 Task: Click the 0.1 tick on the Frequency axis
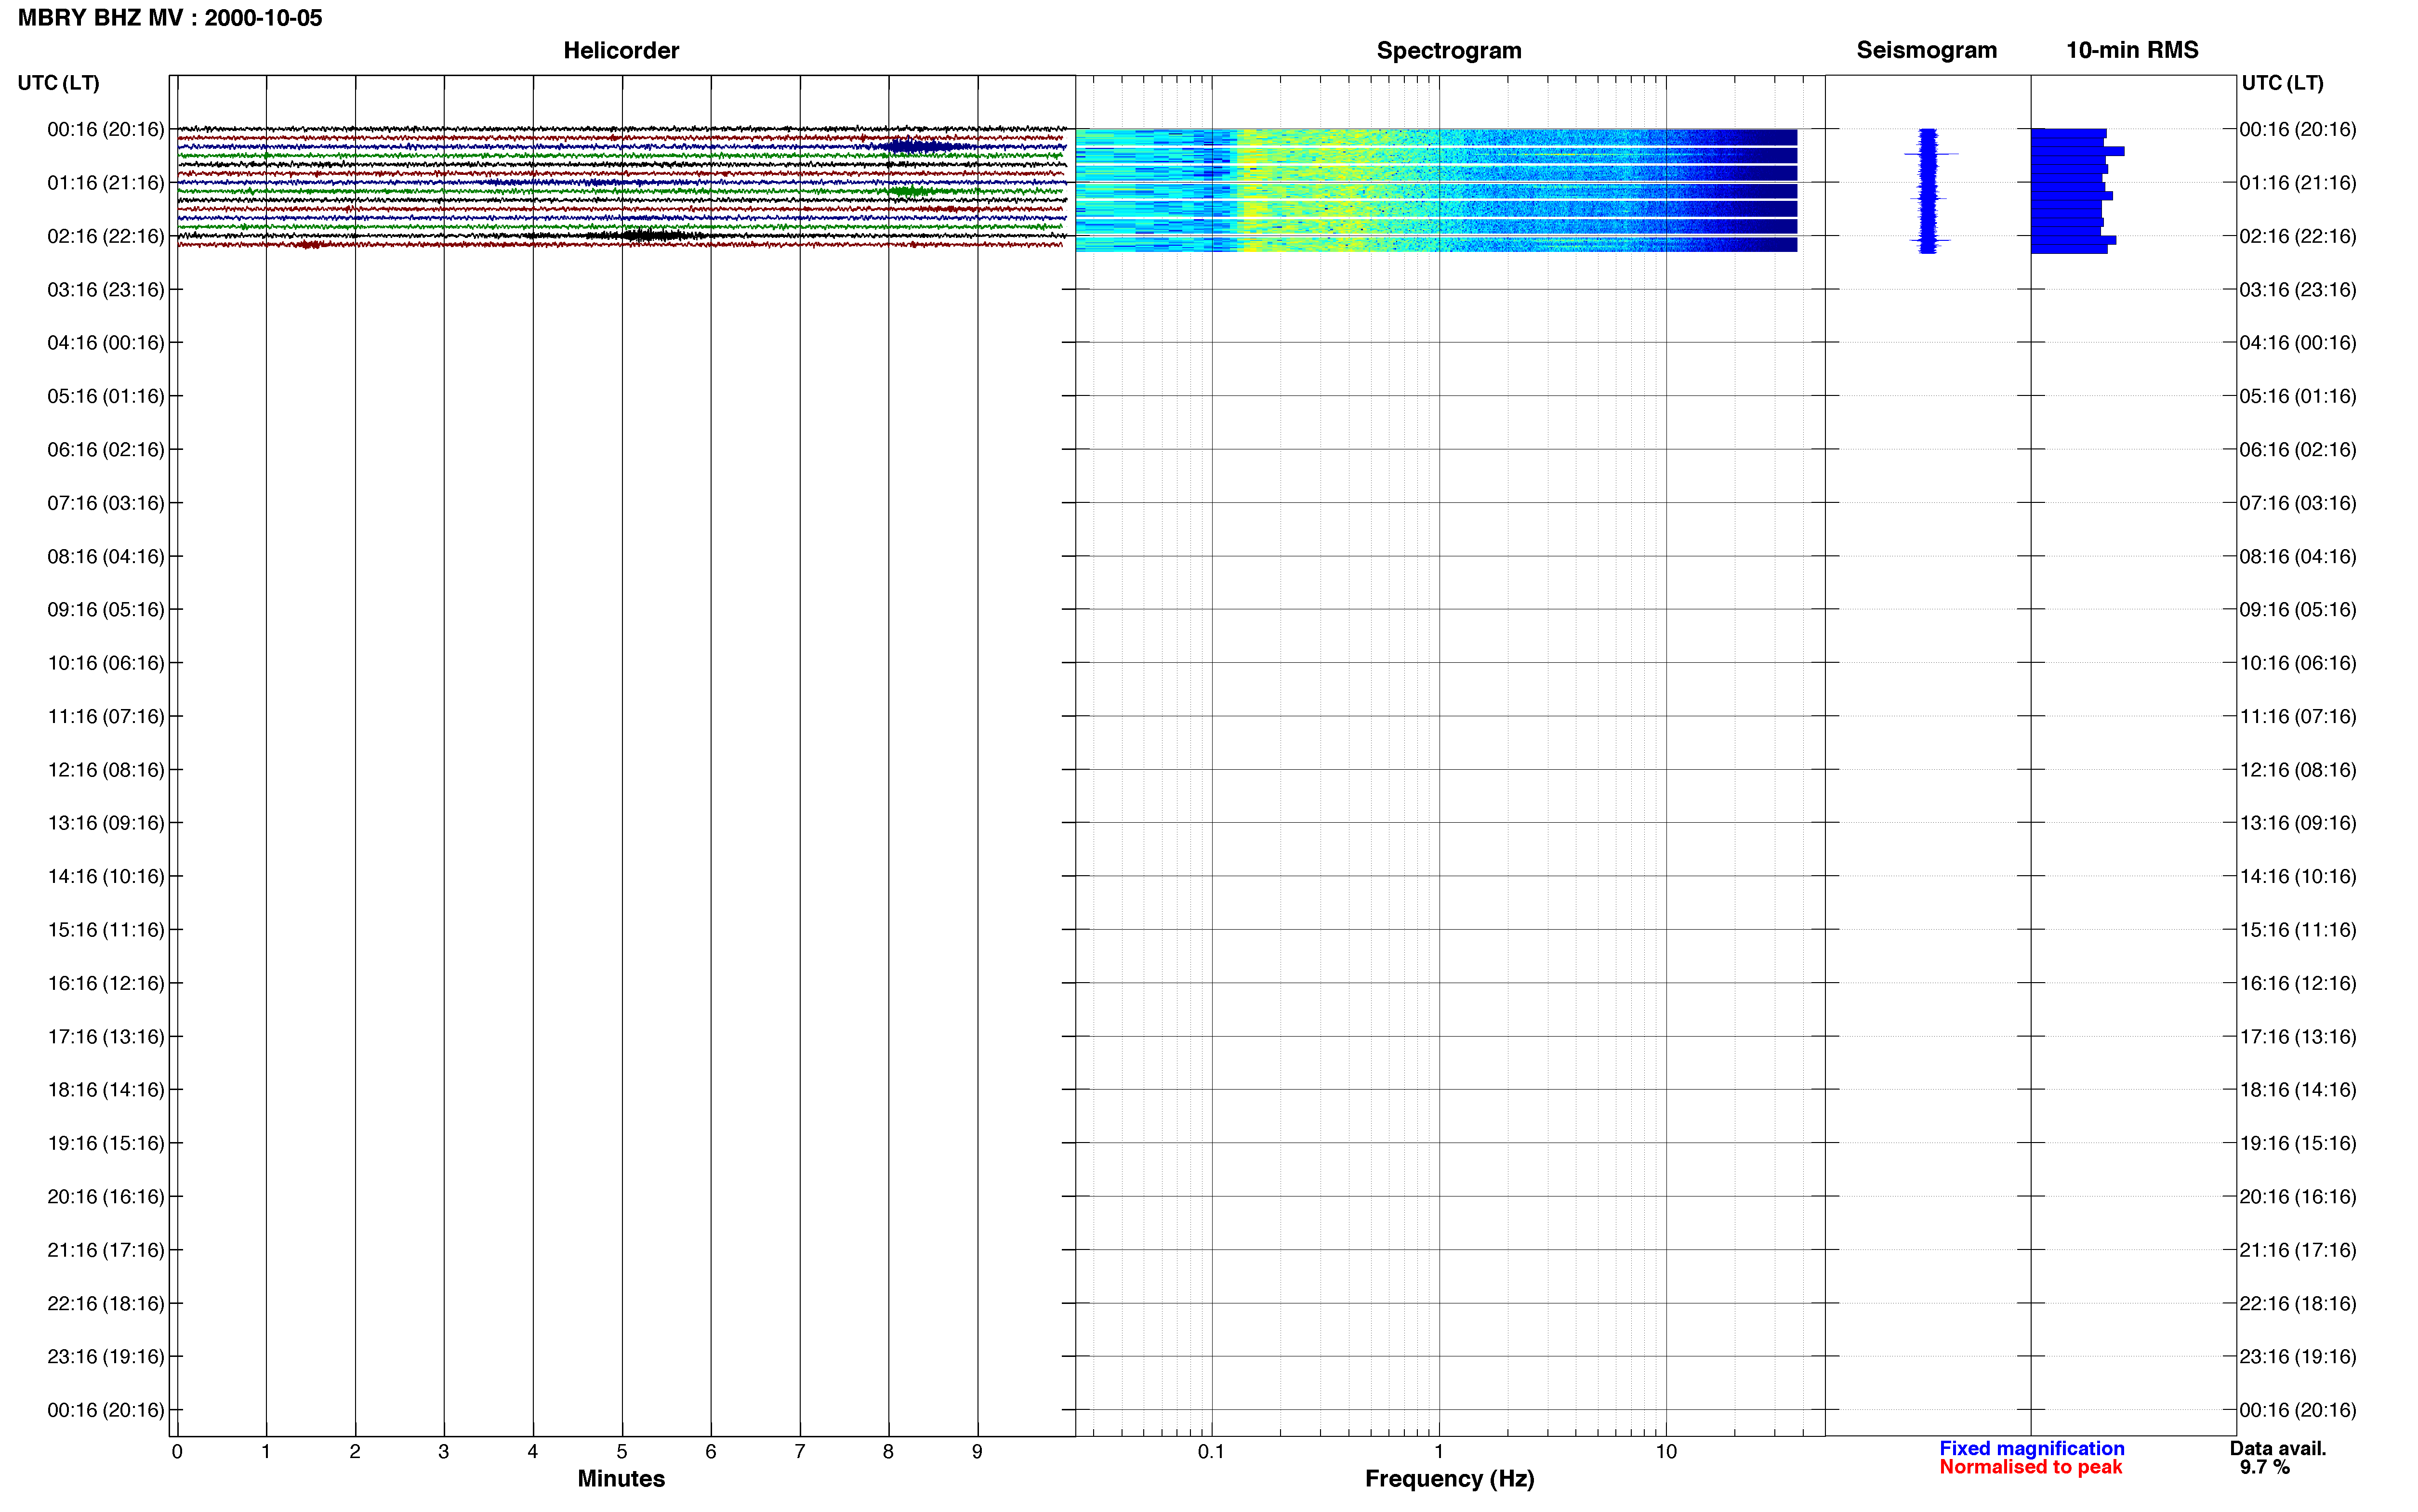(x=1211, y=1452)
